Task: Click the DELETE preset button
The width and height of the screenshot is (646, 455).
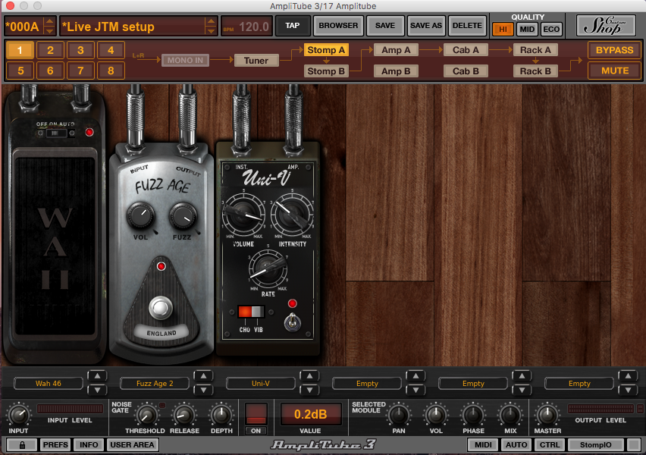Action: (467, 26)
